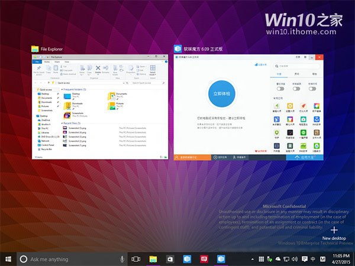
Task: Click the volume speaker tray icon
Action: pos(295,259)
